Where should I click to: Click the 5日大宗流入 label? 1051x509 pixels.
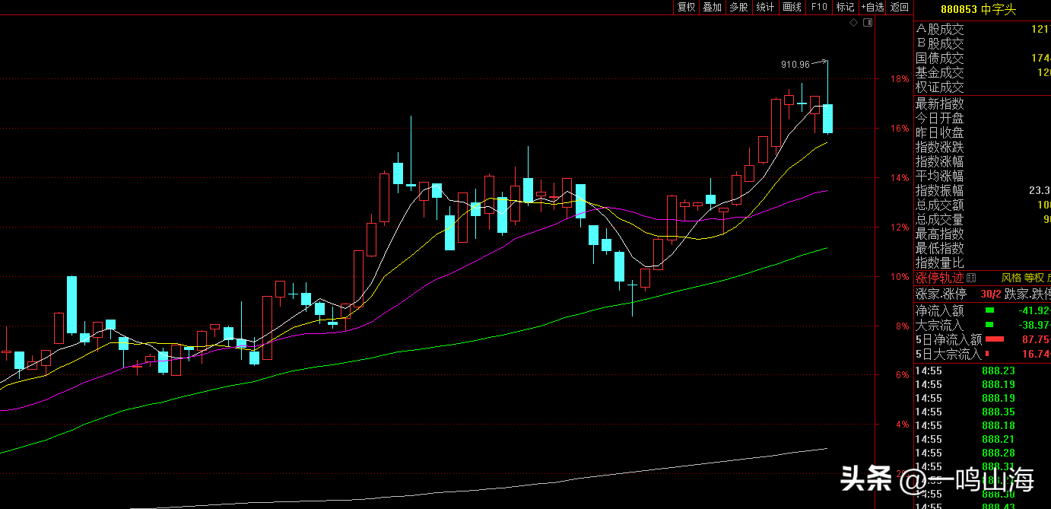click(x=948, y=354)
